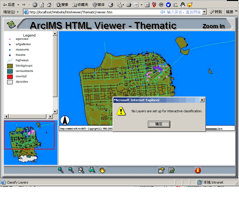Image resolution: width=239 pixels, height=199 pixels.
Task: Click the theatre legend entry
Action: pos(21,55)
